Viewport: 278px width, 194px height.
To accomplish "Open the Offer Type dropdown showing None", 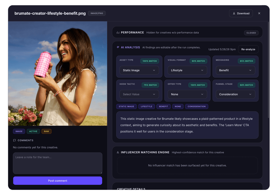I will (x=187, y=94).
